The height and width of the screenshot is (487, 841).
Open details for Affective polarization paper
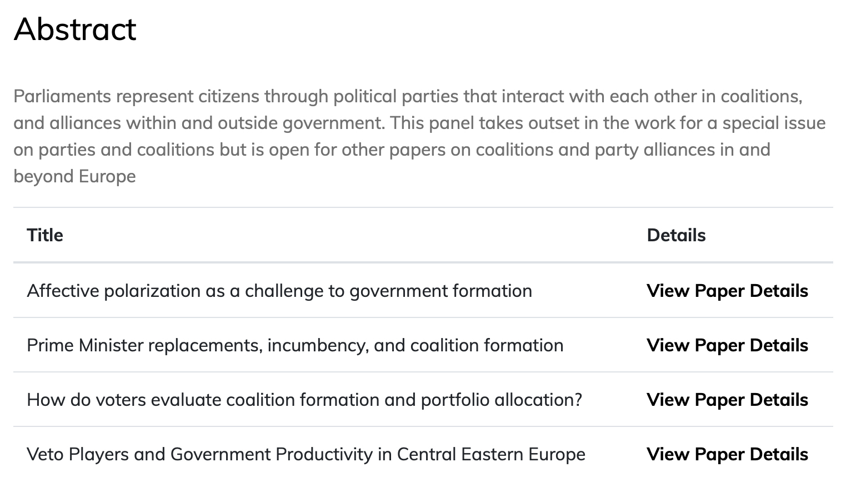click(727, 291)
